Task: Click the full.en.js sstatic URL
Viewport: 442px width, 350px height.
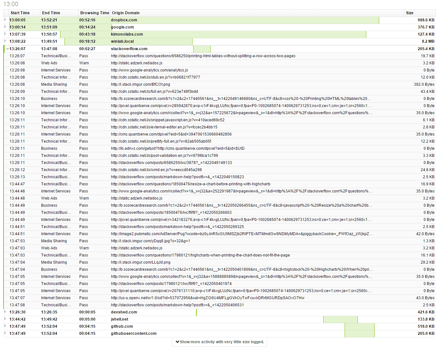Action: 154,92
